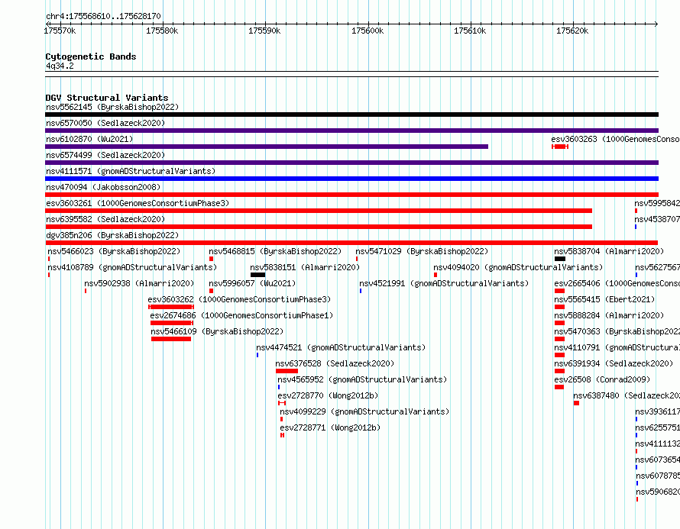Viewport: 680px width, 529px height.
Task: Click esv3603262 (1000GenomesConsortiumPhase3) label
Action: [239, 299]
